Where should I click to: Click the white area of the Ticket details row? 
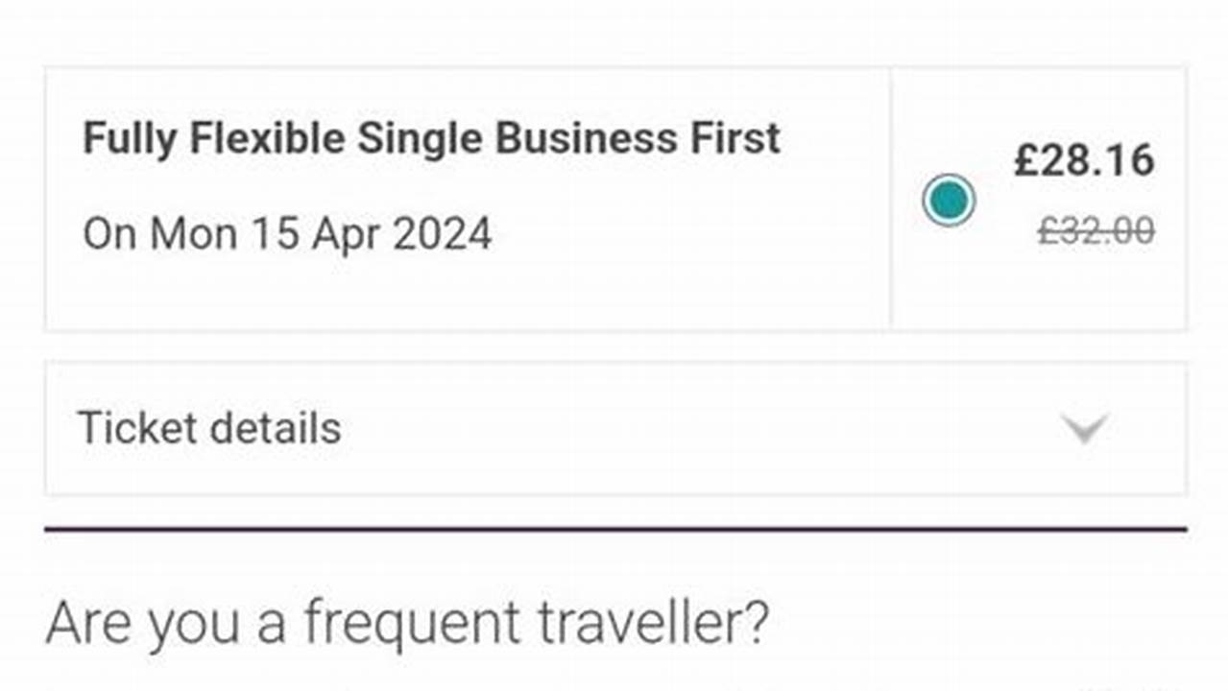tap(672, 427)
